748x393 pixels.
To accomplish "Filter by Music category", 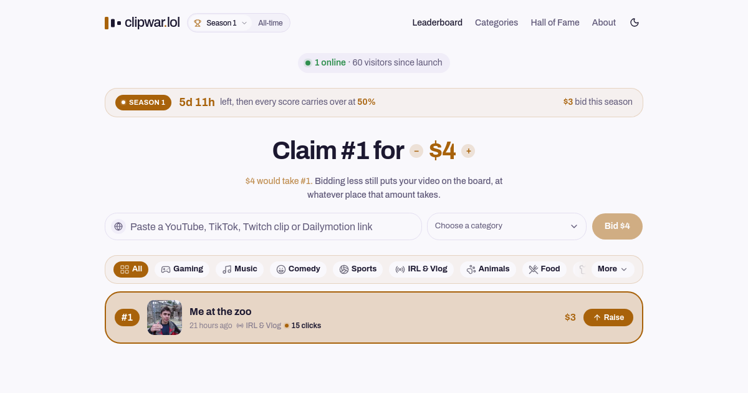I will [240, 269].
